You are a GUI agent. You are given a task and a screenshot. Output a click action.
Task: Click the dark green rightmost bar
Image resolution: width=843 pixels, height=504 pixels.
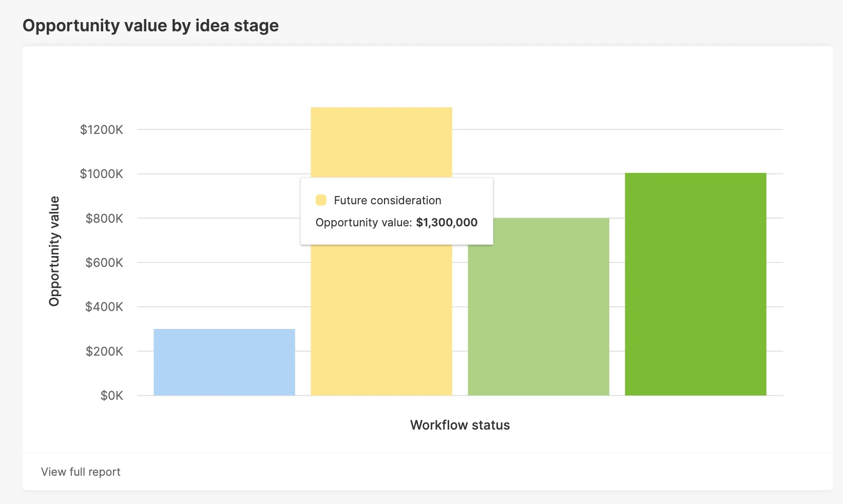click(695, 282)
